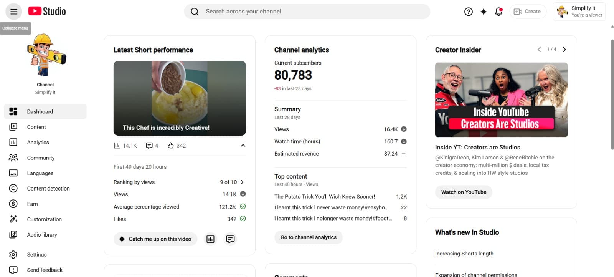Click Catch me up on this video

coord(155,239)
